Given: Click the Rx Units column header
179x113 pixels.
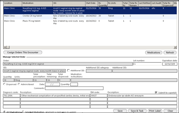Looking at the screenshot, I should [x=115, y=4].
